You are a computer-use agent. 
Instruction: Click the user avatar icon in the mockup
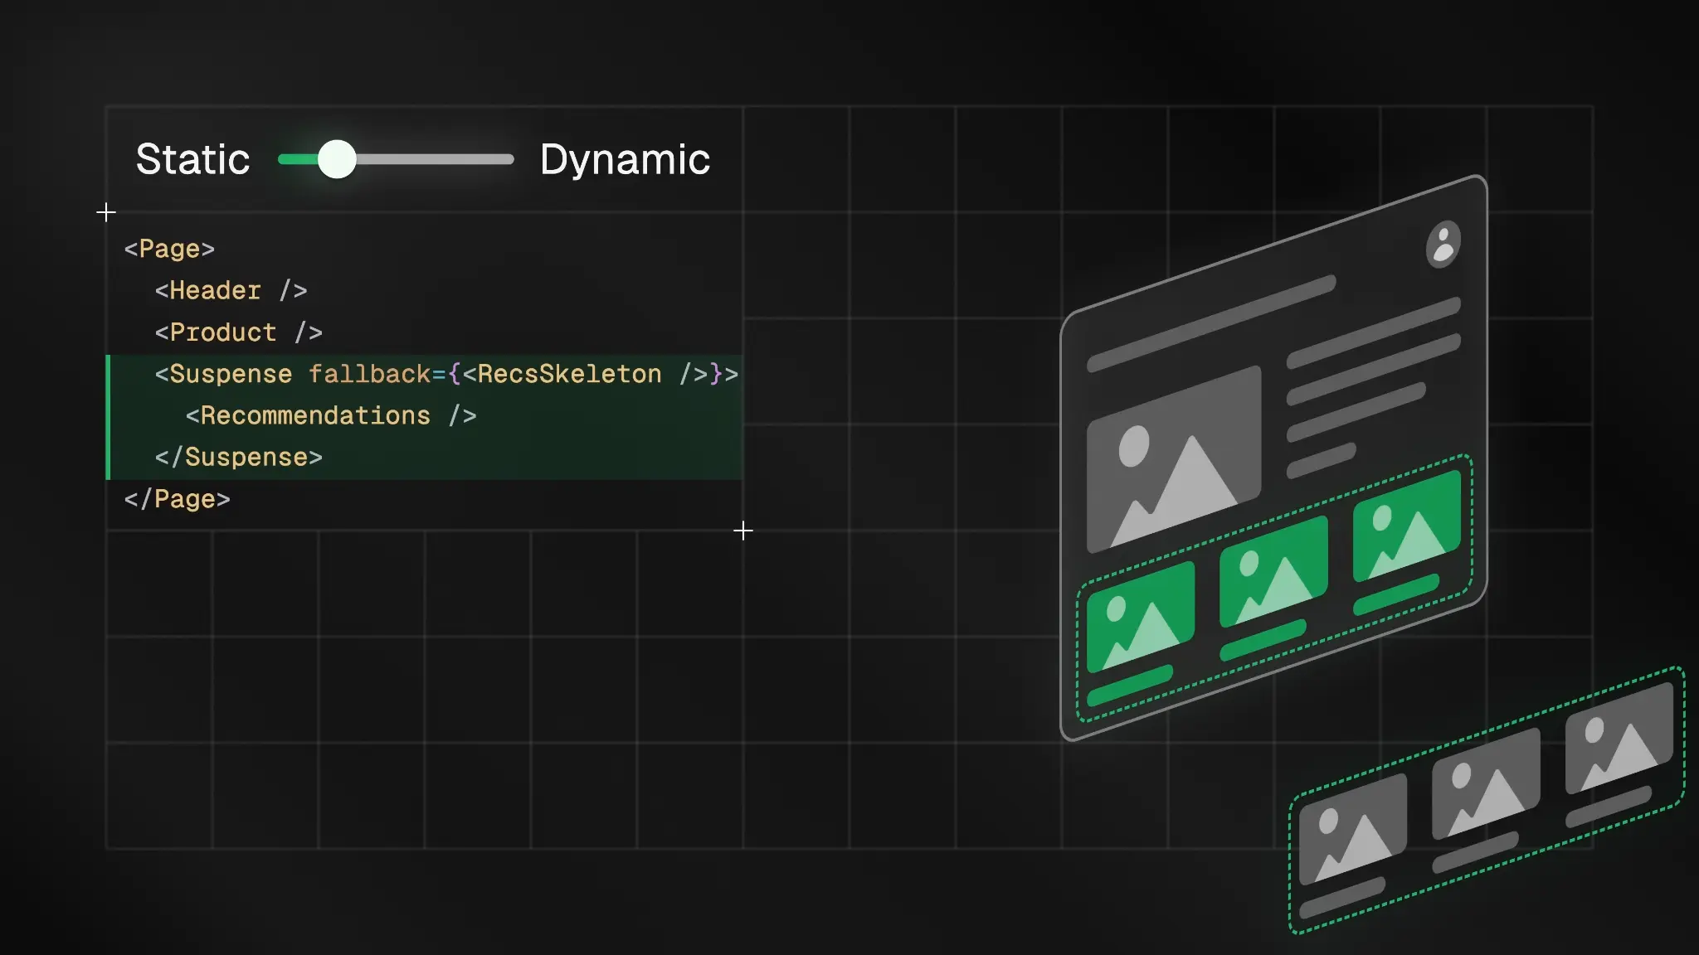coord(1442,245)
